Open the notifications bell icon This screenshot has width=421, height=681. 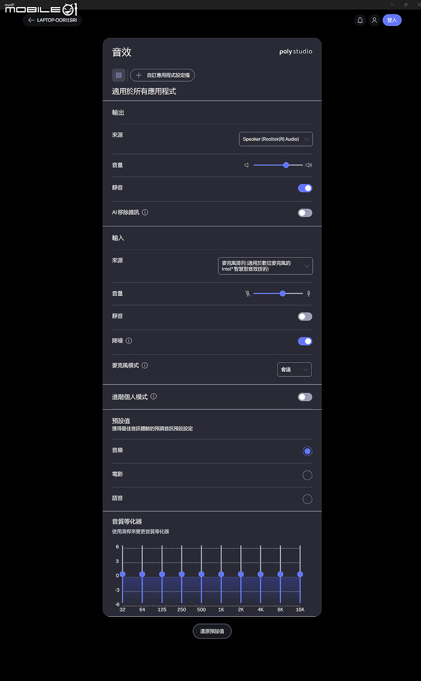[x=359, y=20]
